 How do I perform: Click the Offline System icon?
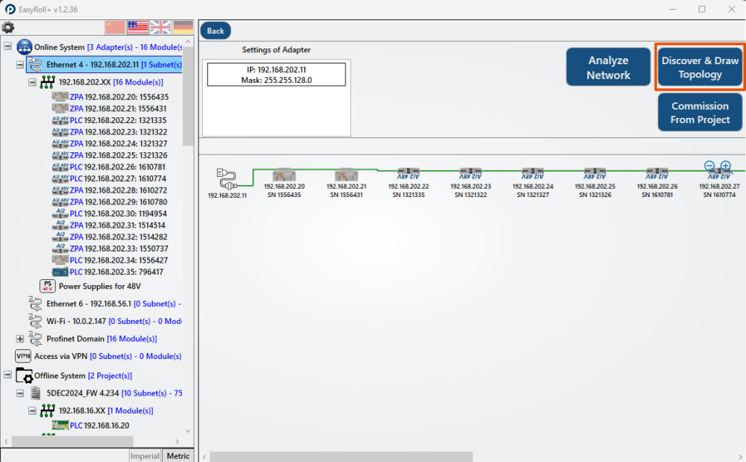coord(24,375)
